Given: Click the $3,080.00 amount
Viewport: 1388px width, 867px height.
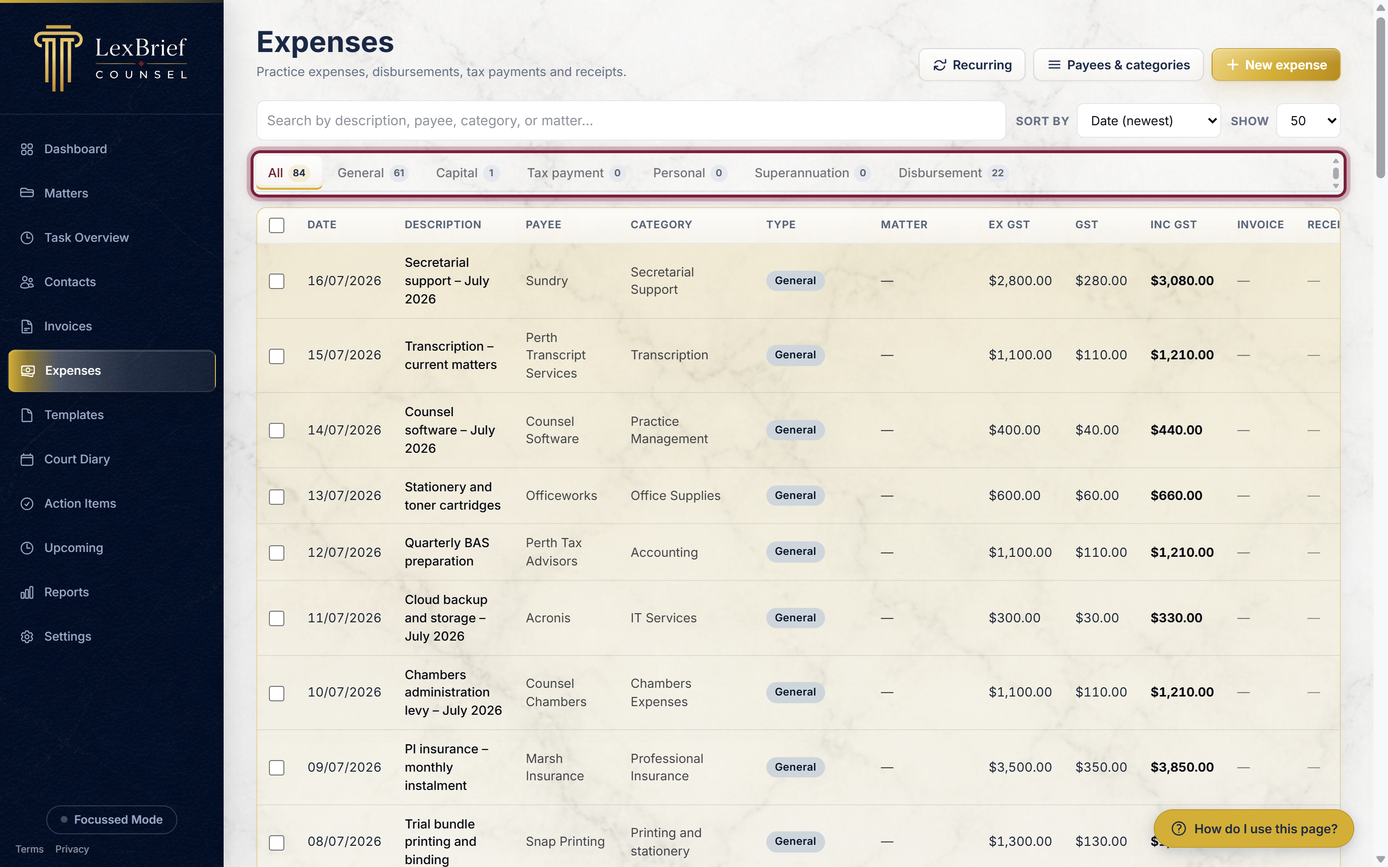Looking at the screenshot, I should tap(1182, 281).
